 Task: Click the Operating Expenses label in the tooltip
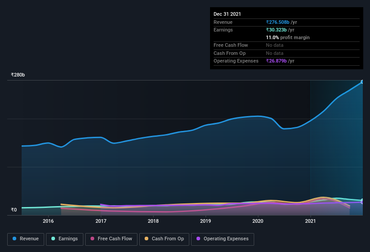pos(236,61)
